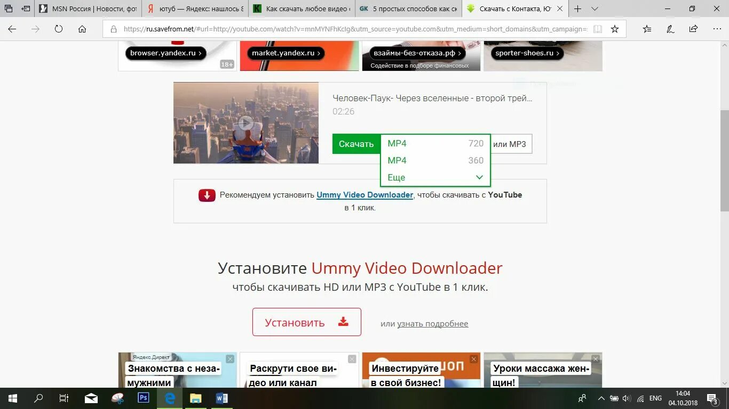
Task: Open Word from the taskbar
Action: coord(222,398)
